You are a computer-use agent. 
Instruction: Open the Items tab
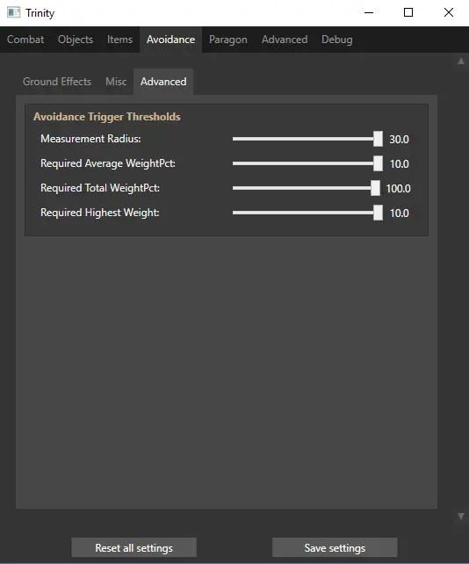tap(119, 40)
